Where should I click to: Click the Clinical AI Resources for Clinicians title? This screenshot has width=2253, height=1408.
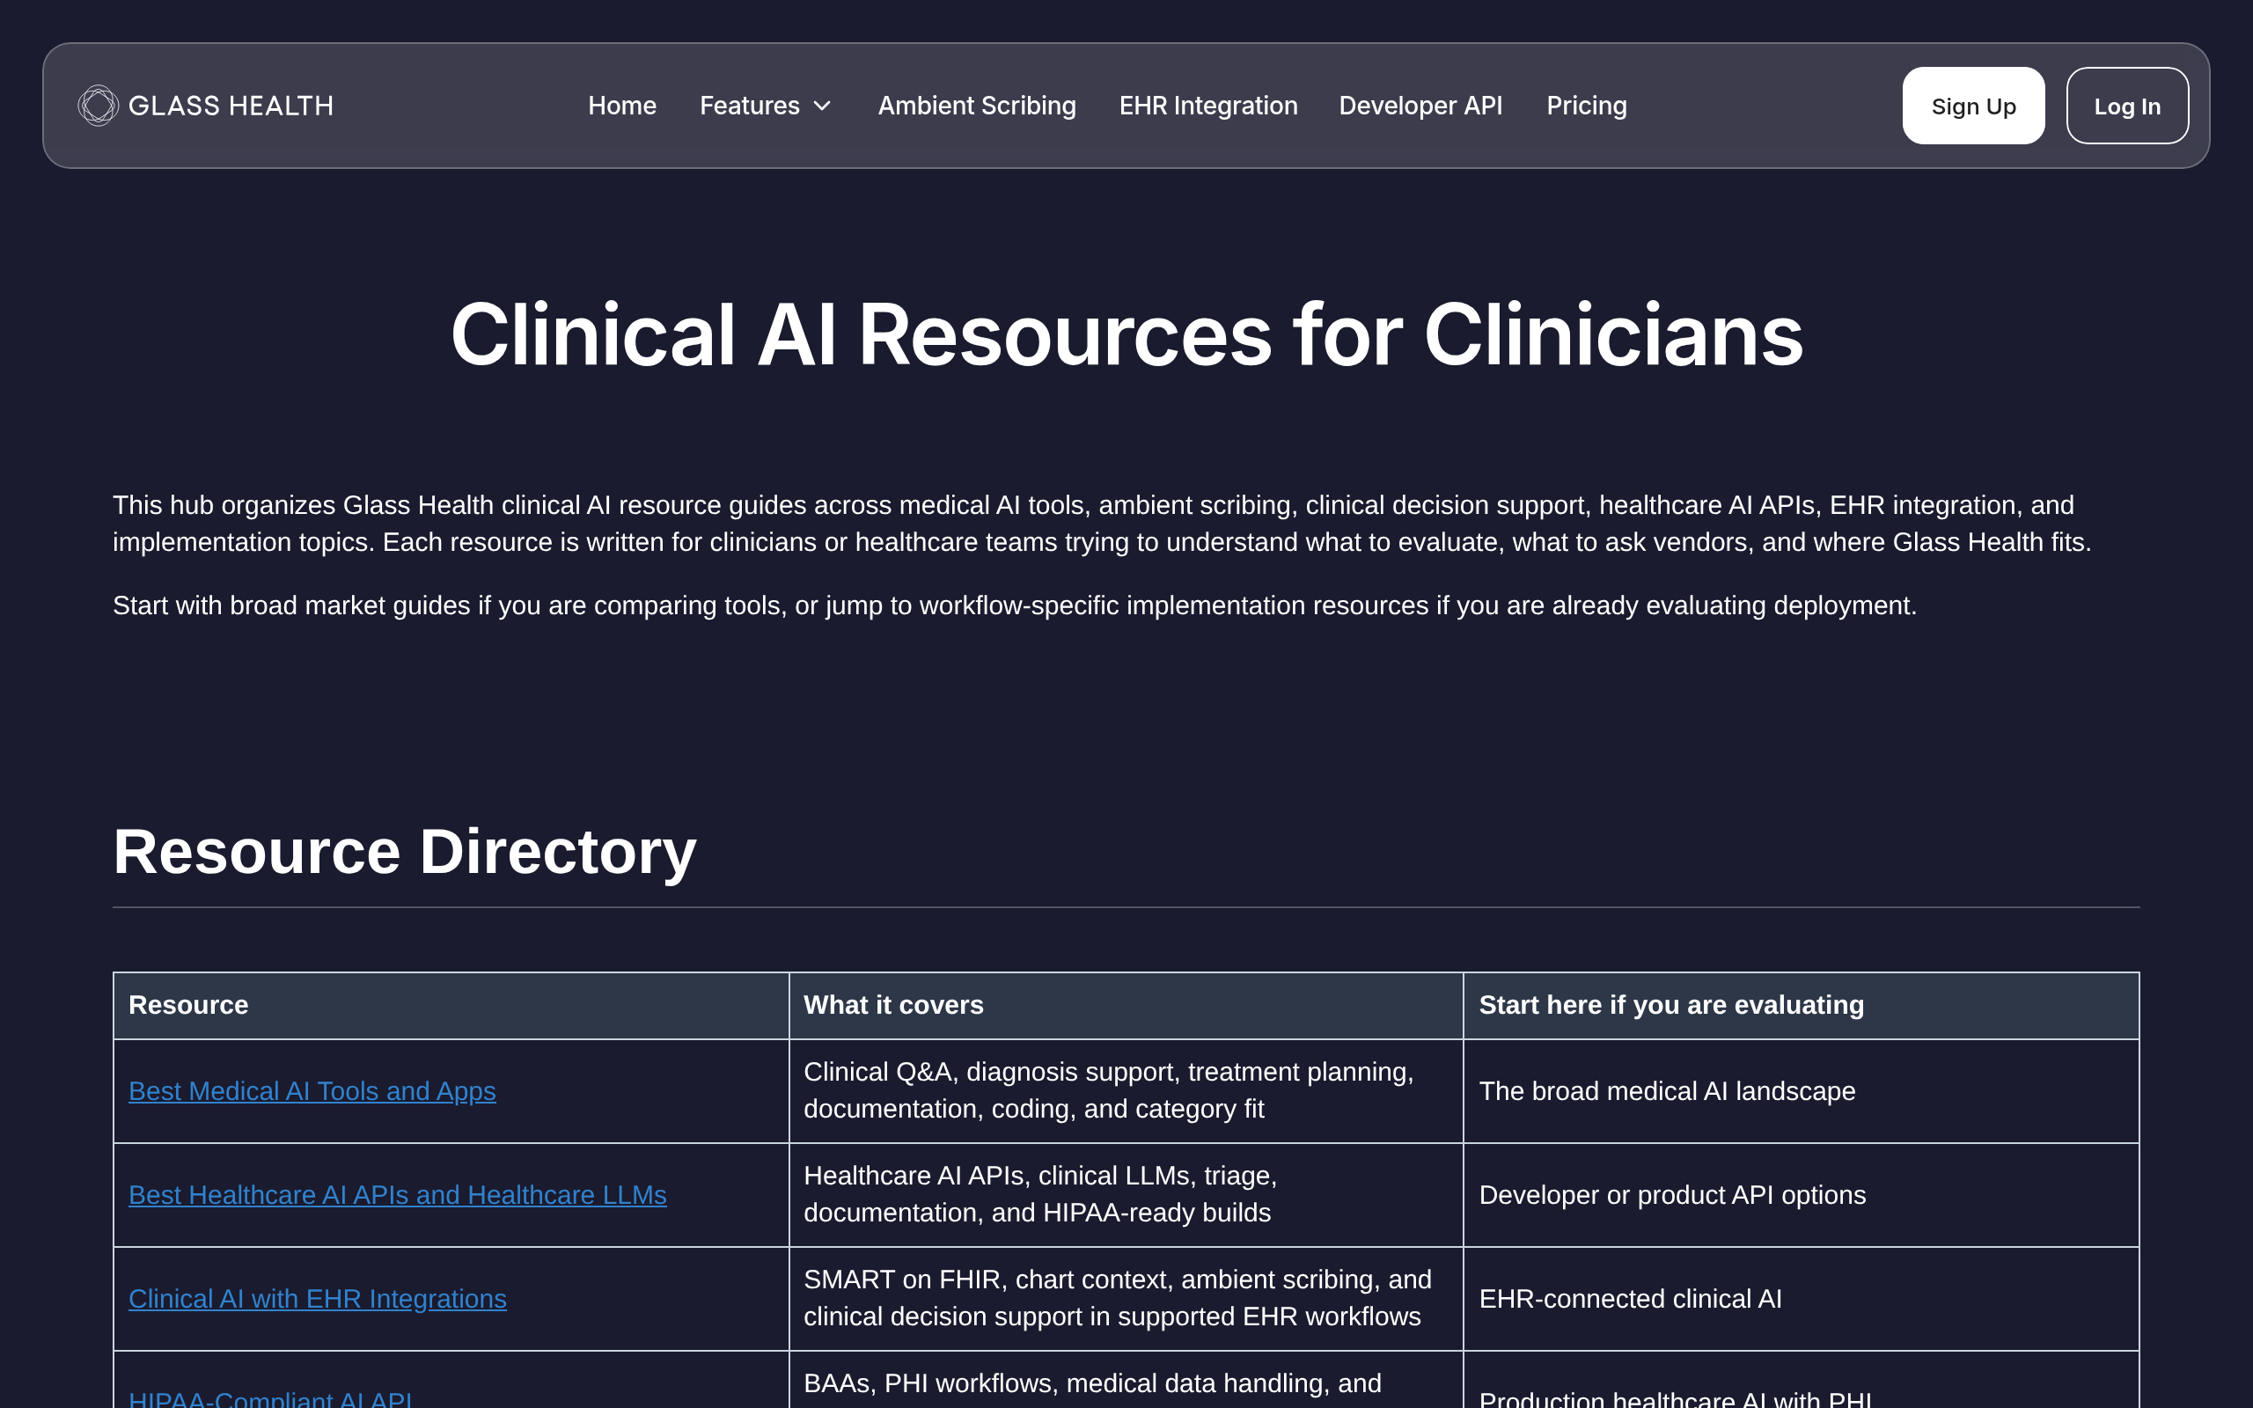pyautogui.click(x=1126, y=334)
